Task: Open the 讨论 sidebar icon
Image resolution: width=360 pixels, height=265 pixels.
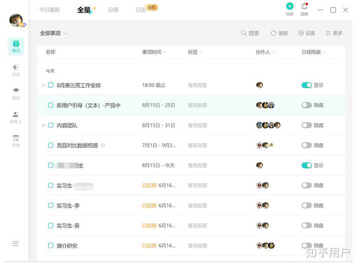Action: pos(16,69)
